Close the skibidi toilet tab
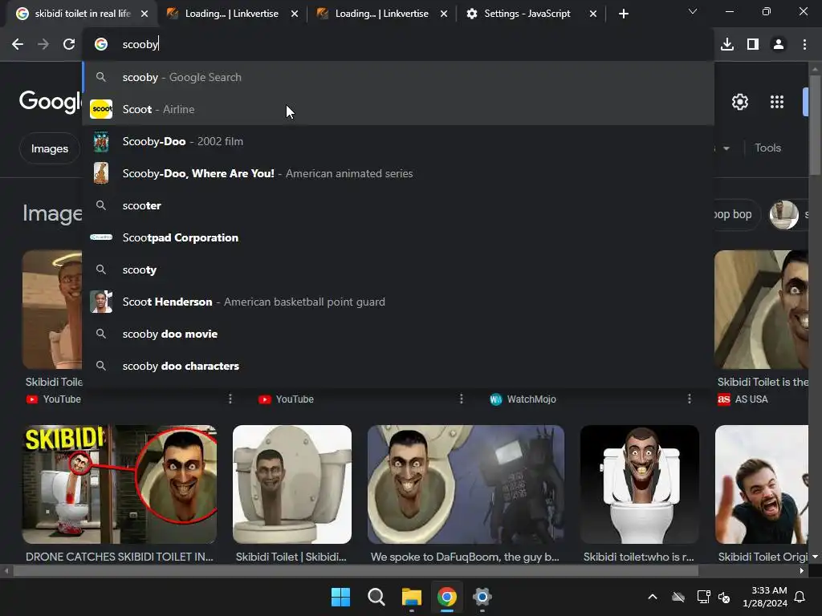Image resolution: width=822 pixels, height=616 pixels. tap(144, 14)
